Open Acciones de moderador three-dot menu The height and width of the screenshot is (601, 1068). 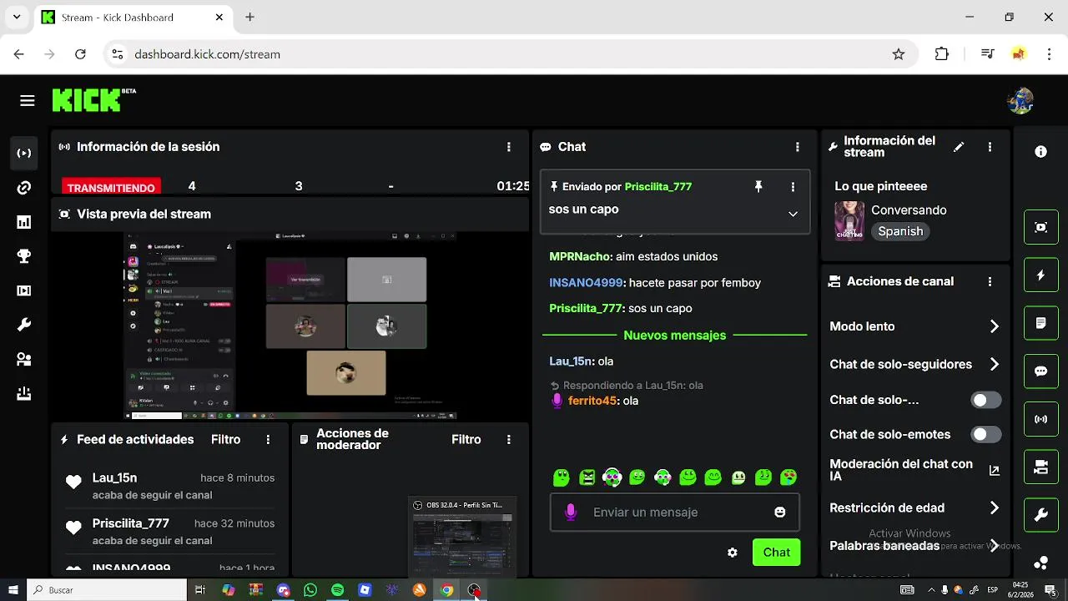coord(509,439)
